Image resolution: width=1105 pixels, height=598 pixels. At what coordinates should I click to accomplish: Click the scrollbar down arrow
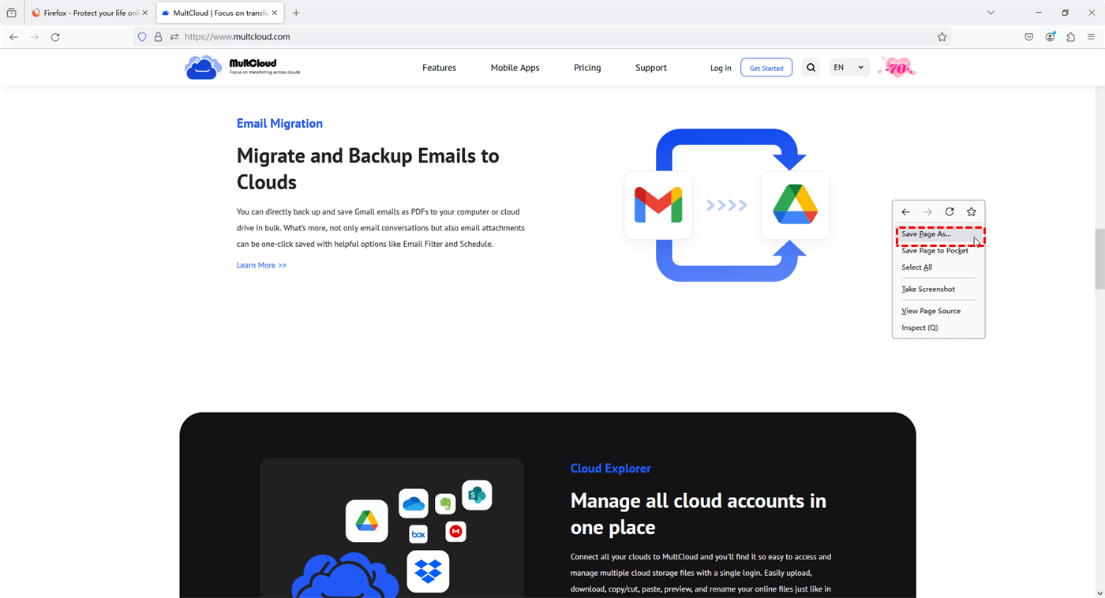(x=1099, y=592)
